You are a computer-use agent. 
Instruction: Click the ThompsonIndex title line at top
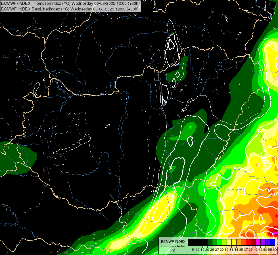pos(70,3)
